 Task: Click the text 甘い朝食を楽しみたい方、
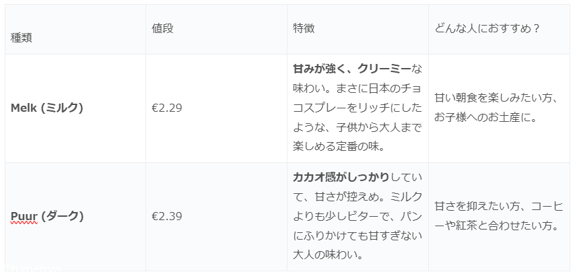coord(496,98)
